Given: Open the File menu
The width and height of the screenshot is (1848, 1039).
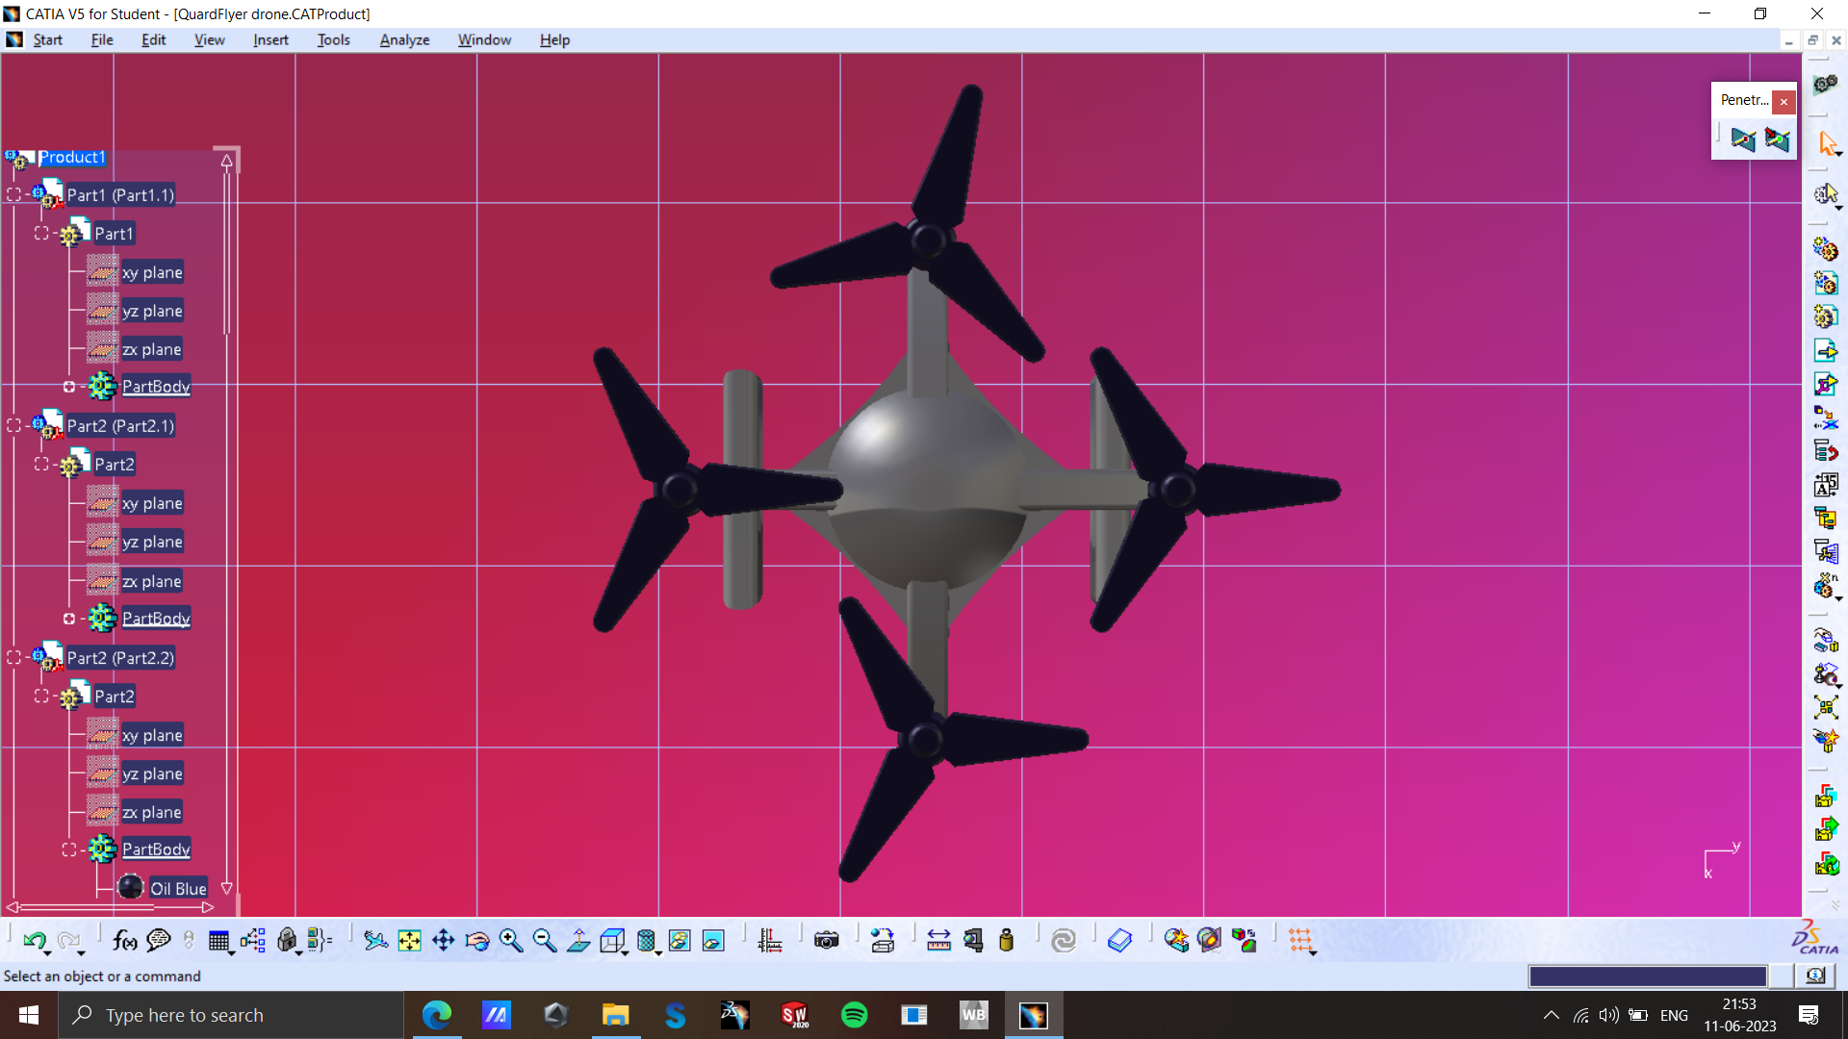Looking at the screenshot, I should click(102, 39).
